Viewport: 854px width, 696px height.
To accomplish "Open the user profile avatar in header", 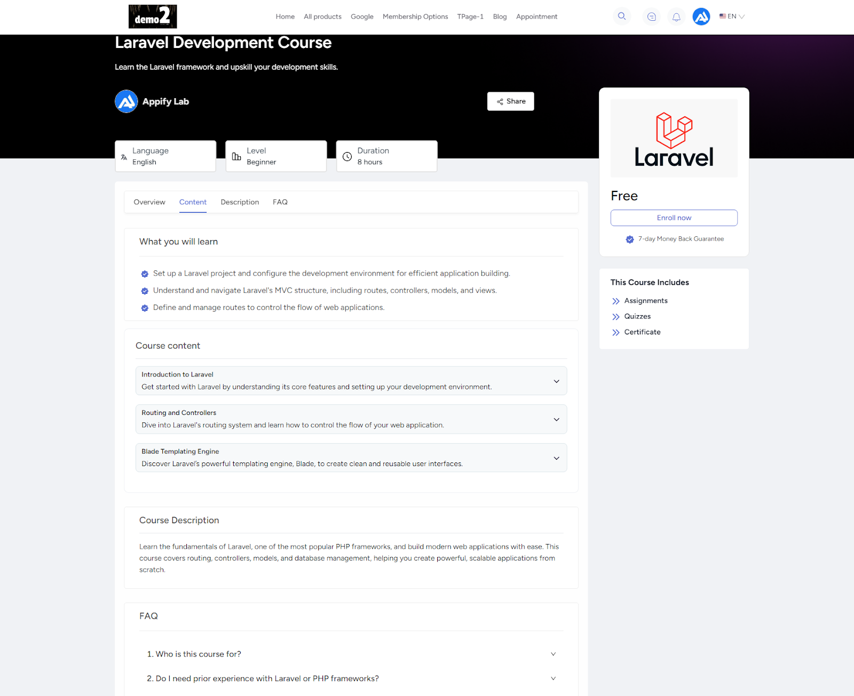I will (x=701, y=17).
